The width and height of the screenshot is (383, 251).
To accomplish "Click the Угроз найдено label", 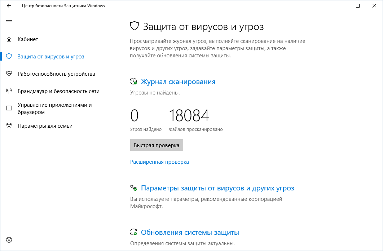I will tap(146, 129).
